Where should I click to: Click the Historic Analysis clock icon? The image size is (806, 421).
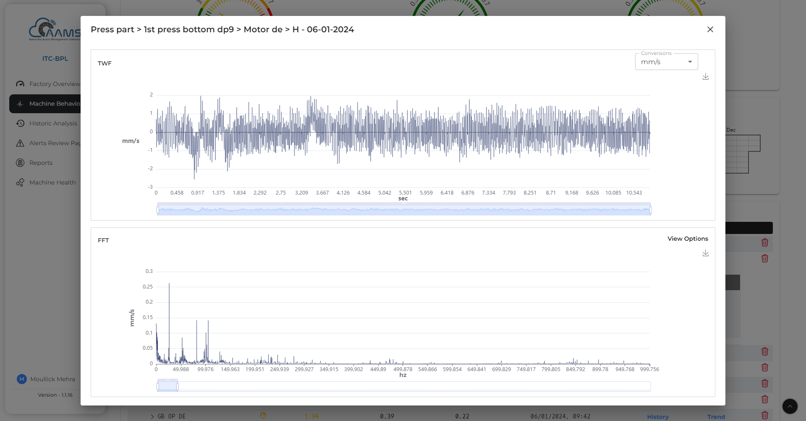[20, 123]
